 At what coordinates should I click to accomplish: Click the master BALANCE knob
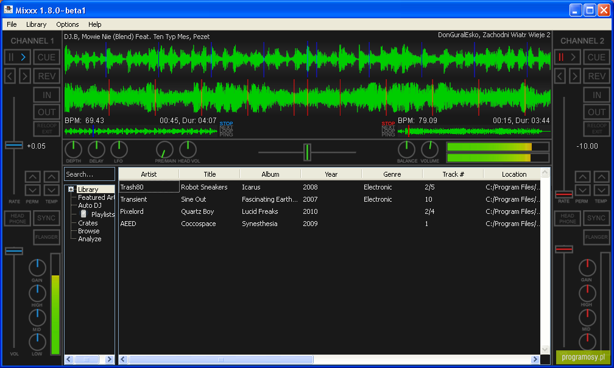[406, 149]
